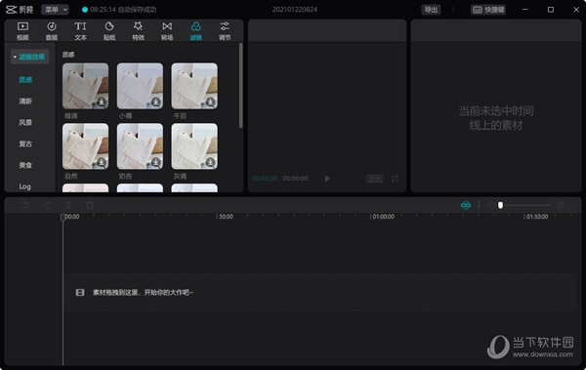The width and height of the screenshot is (586, 370).
Task: Select the 质感 filter category
Action: pyautogui.click(x=25, y=80)
